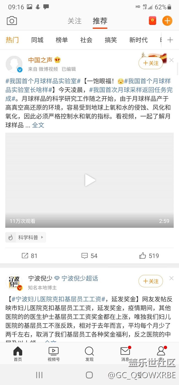Follow 宁波倪少 with 关注 button
The width and height of the screenshot is (179, 385).
[151, 281]
